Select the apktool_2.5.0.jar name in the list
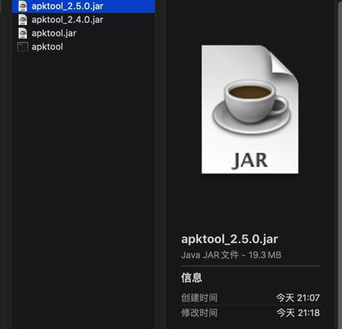 coord(67,6)
